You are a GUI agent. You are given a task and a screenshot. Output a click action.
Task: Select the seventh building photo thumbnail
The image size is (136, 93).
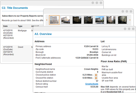pos(122,20)
